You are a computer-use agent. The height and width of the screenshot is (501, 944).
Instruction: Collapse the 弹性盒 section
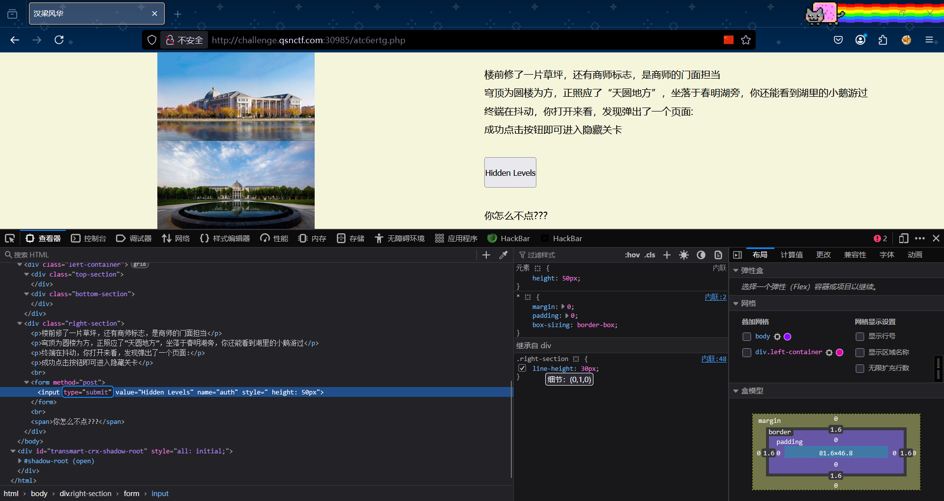point(736,271)
